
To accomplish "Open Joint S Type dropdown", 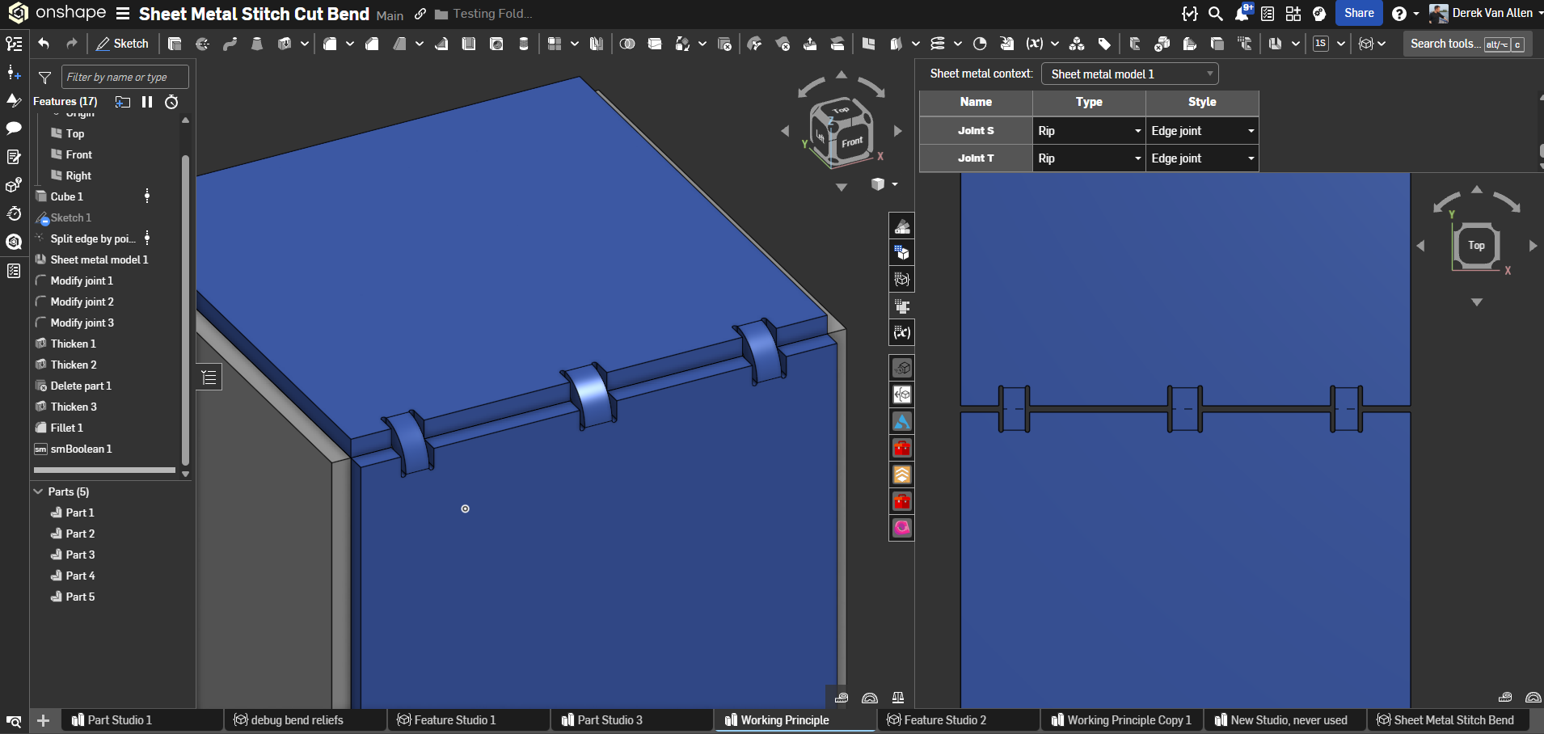I will (x=1089, y=131).
